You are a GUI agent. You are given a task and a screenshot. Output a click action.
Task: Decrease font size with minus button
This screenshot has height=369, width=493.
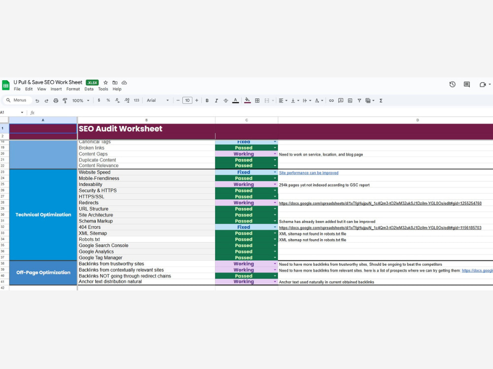tap(178, 100)
